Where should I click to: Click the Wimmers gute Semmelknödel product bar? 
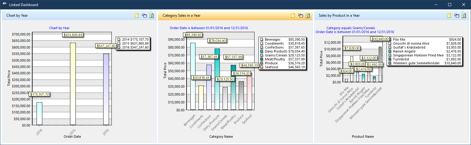380,64
